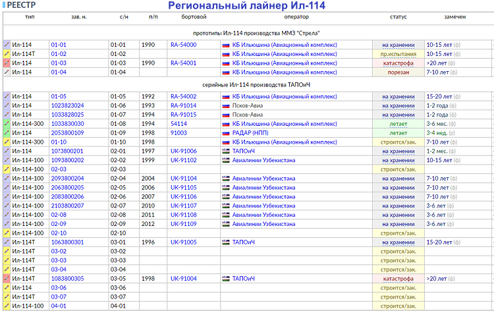494x311 pixels.
Task: Click the статус column header
Action: (398, 17)
